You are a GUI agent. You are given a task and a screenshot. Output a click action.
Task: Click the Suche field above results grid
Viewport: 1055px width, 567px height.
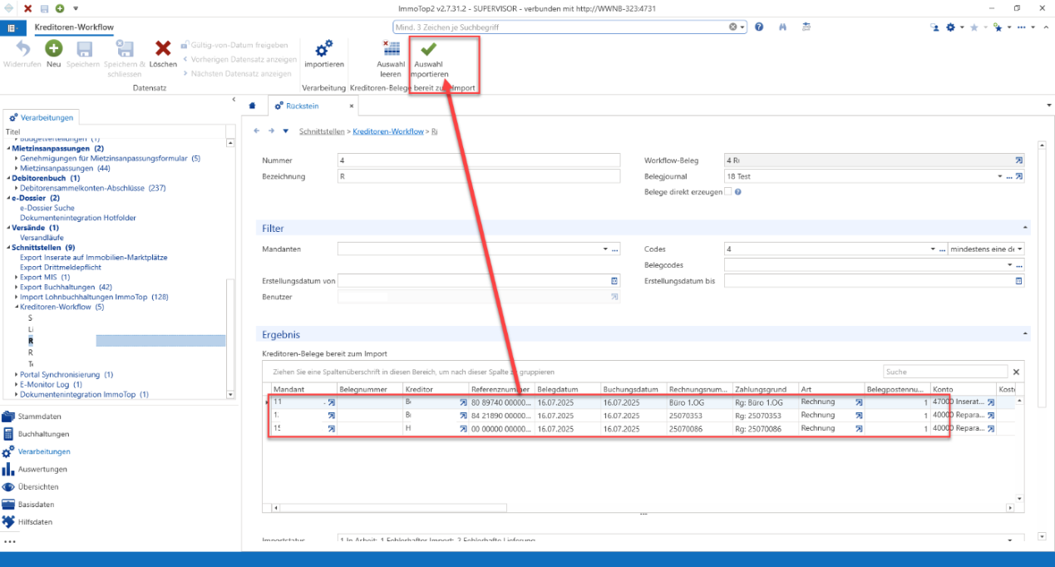(x=944, y=372)
